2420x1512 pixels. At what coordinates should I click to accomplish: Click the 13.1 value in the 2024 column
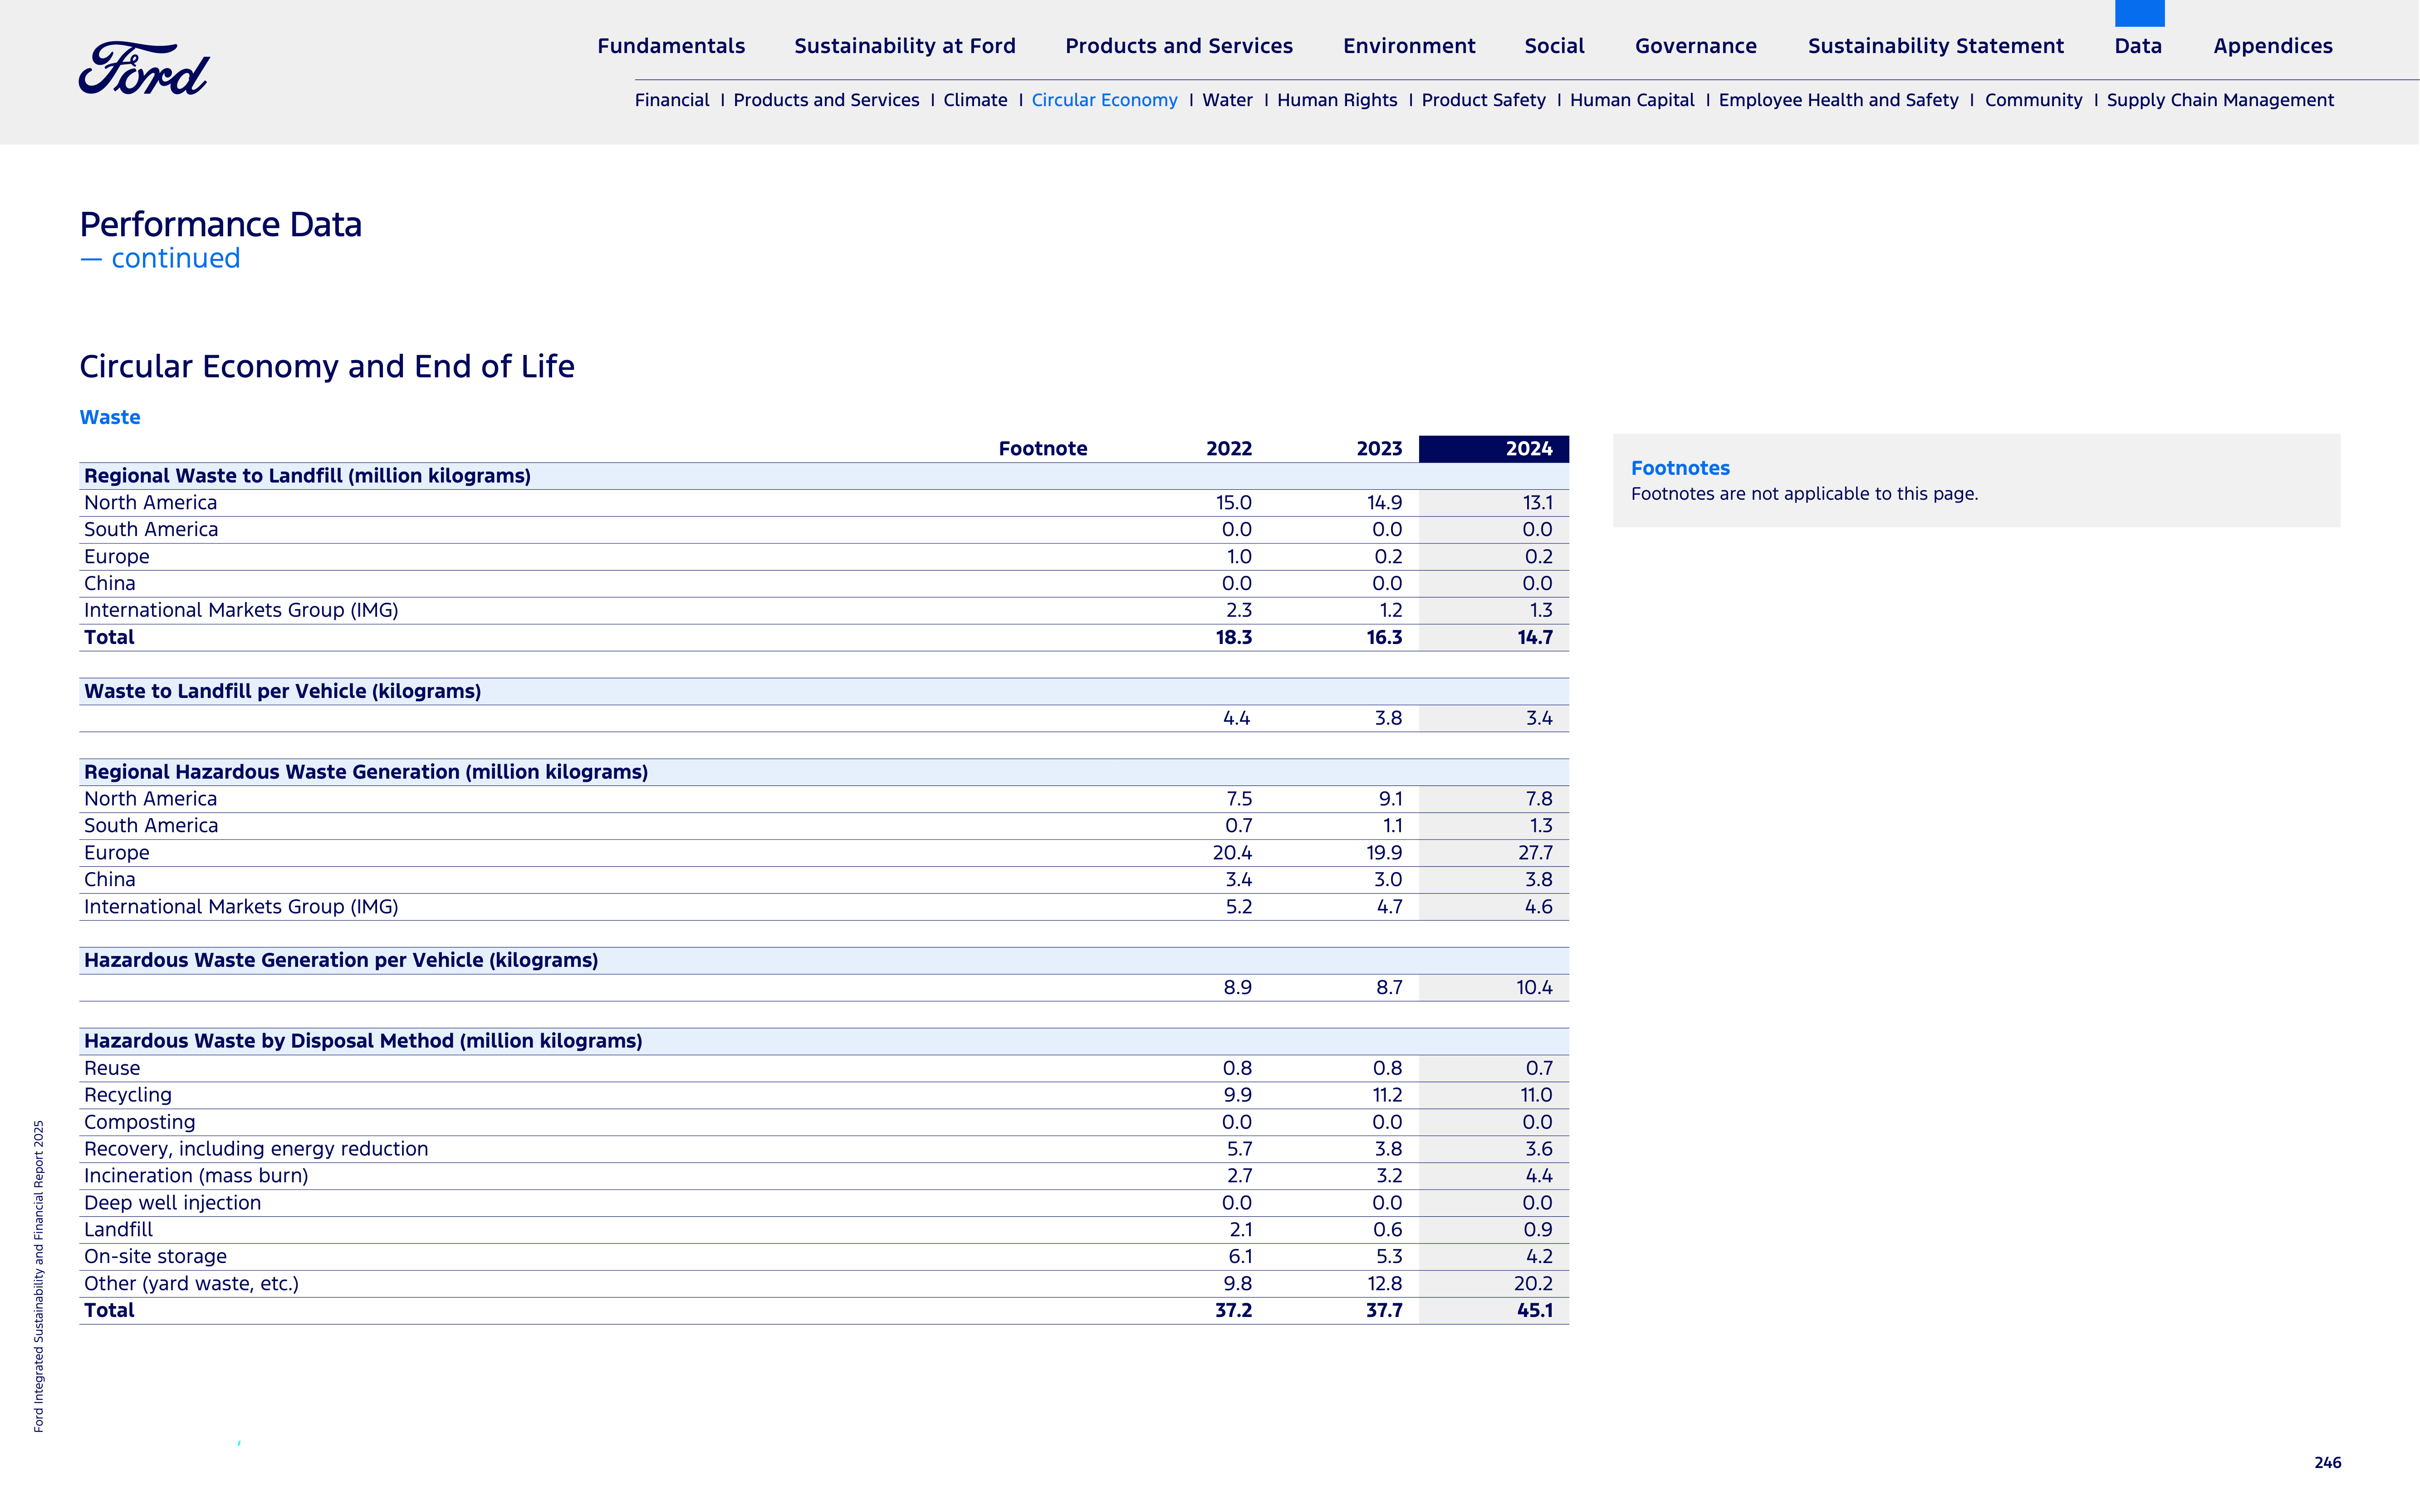tap(1537, 503)
